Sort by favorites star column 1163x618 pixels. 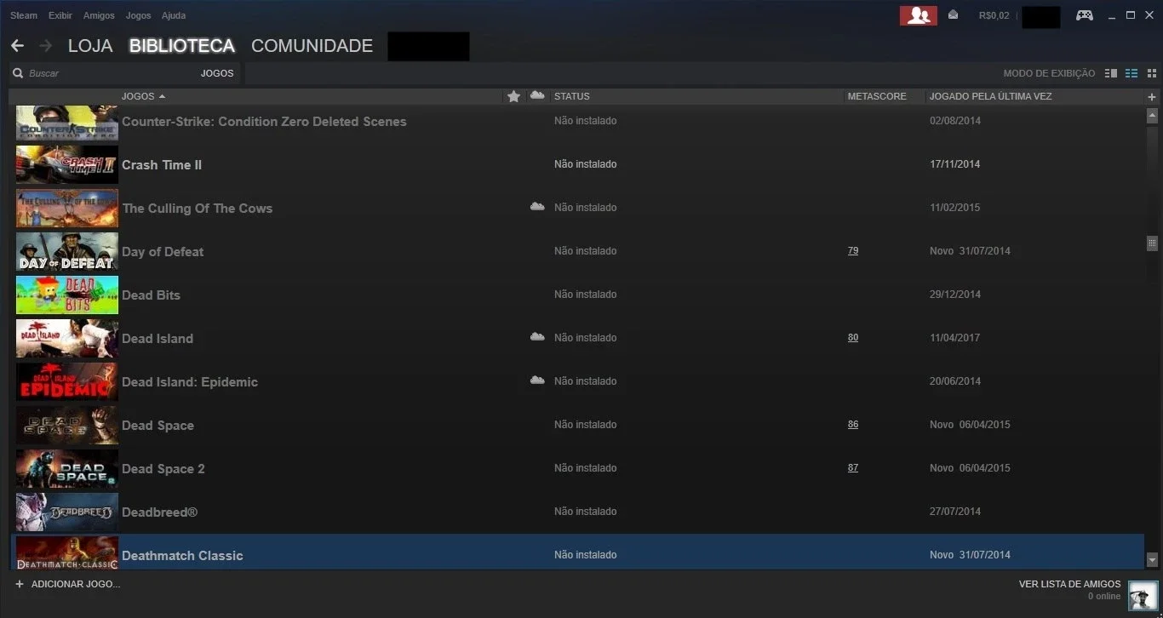pos(513,96)
